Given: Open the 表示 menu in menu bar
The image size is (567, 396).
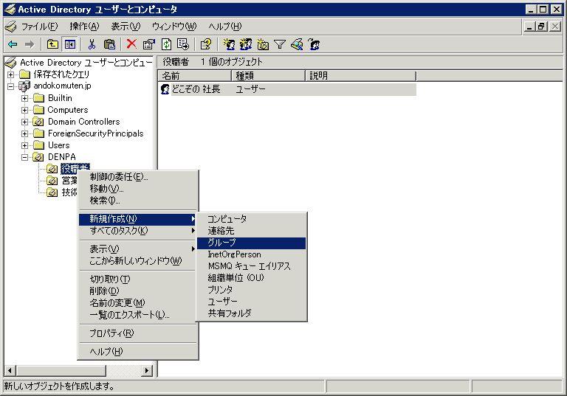Looking at the screenshot, I should (x=126, y=27).
